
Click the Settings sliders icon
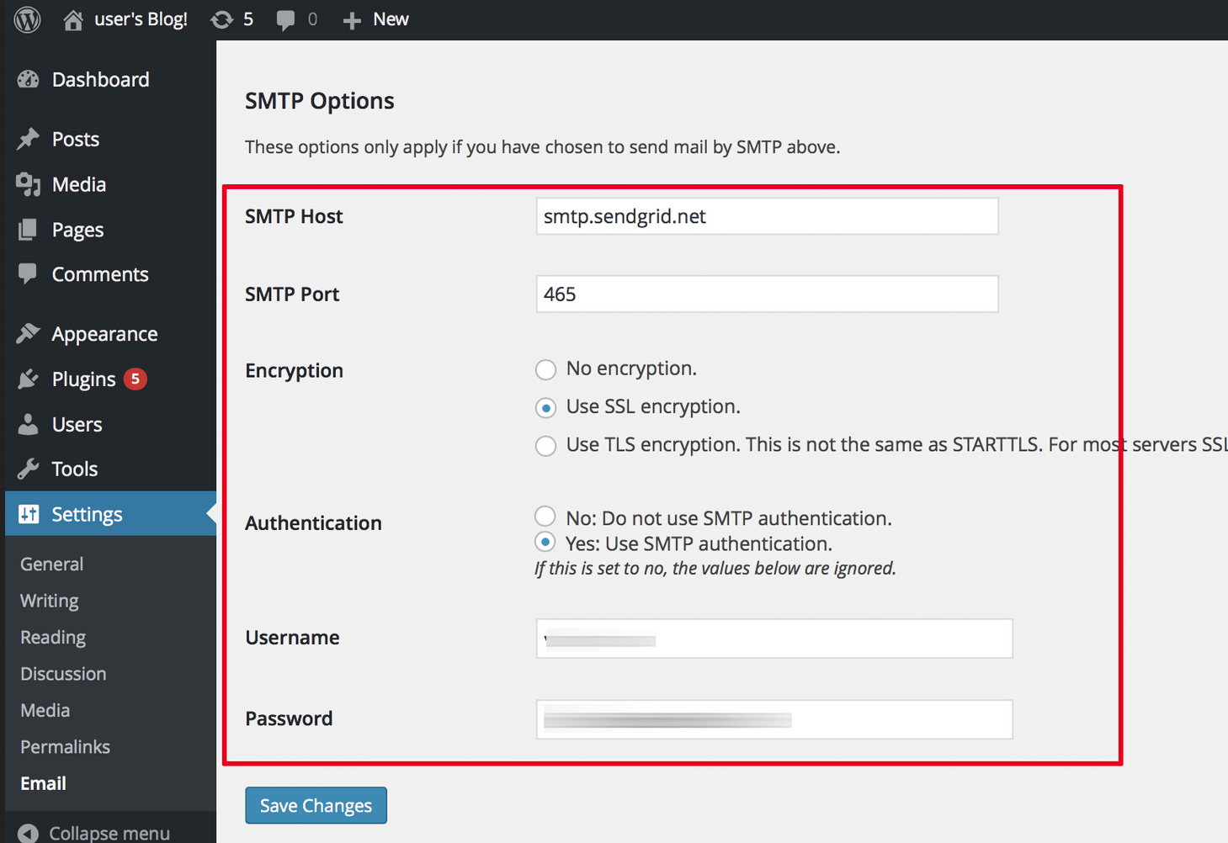tap(29, 514)
